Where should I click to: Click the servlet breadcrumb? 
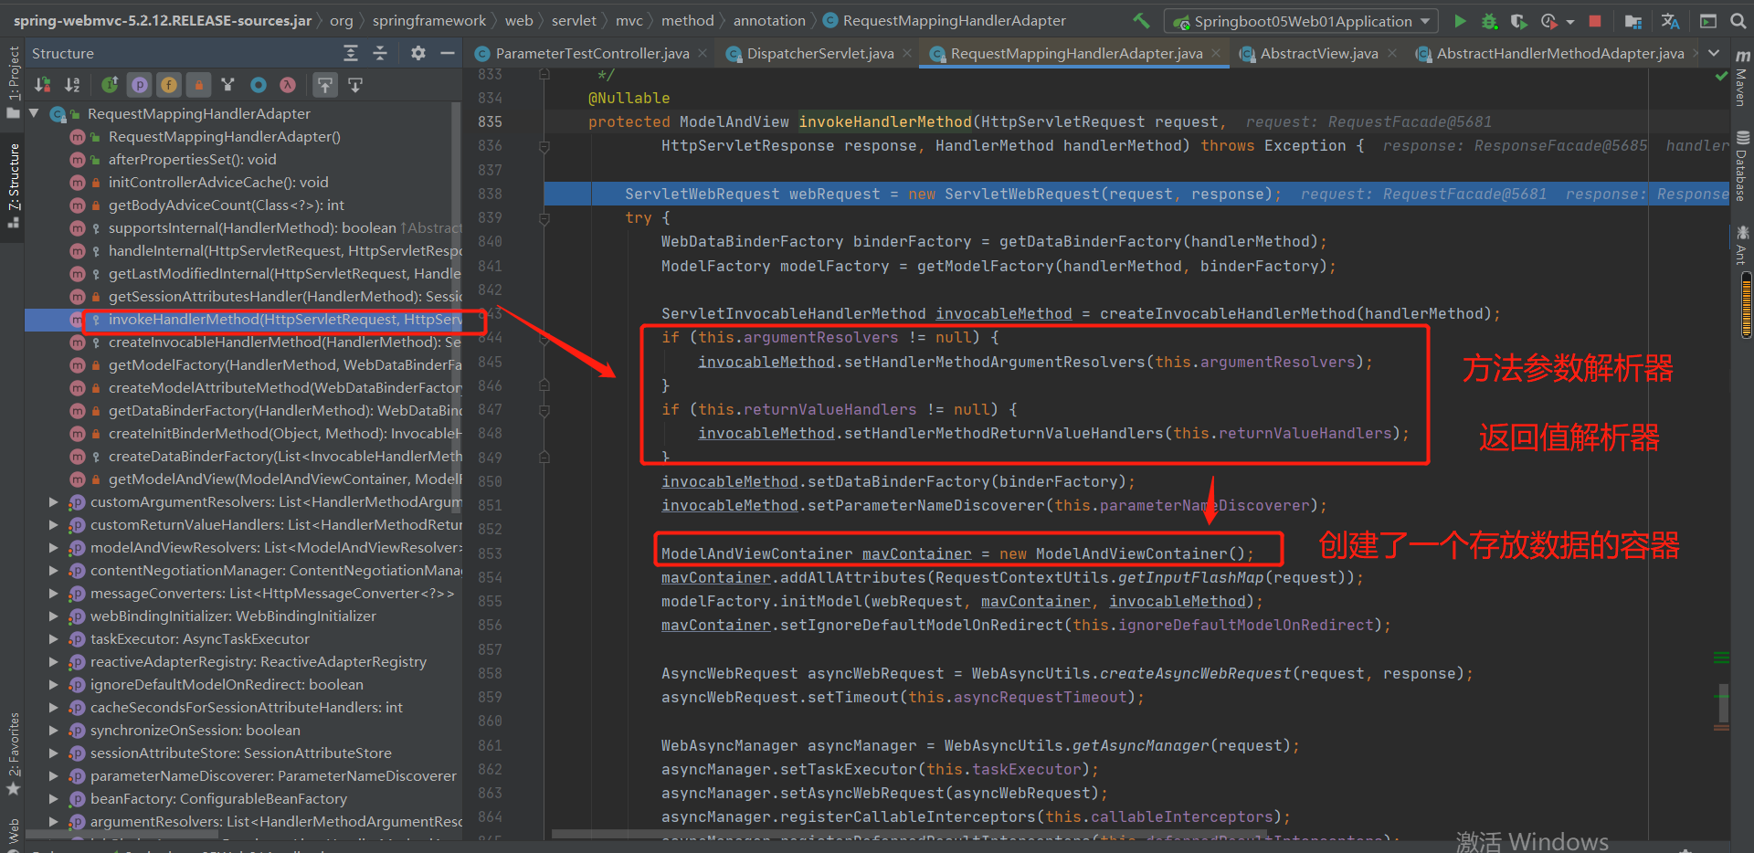(x=574, y=20)
